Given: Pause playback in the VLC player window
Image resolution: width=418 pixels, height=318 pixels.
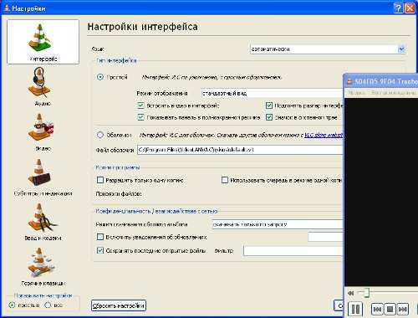Looking at the screenshot, I should (x=355, y=309).
